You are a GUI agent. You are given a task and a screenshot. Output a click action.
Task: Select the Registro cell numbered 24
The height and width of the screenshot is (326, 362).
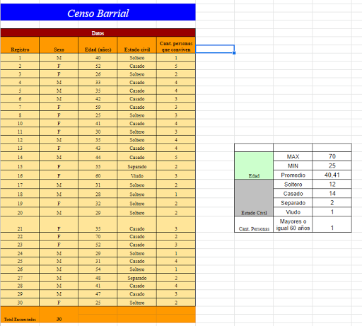(20, 253)
